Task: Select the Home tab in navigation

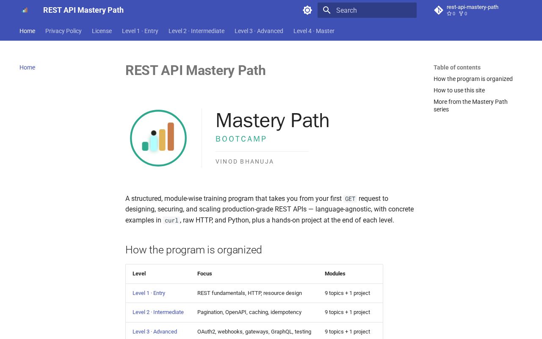Action: click(x=28, y=31)
